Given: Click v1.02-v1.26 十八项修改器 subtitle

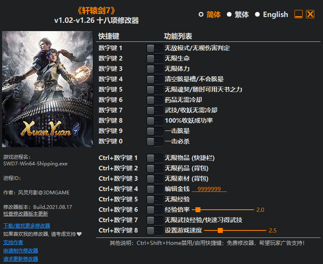Looking at the screenshot, I should 96,20.
